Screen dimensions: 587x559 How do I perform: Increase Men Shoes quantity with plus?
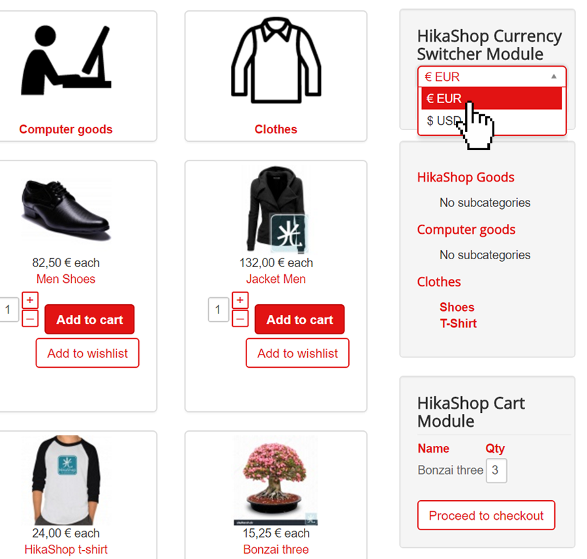30,300
